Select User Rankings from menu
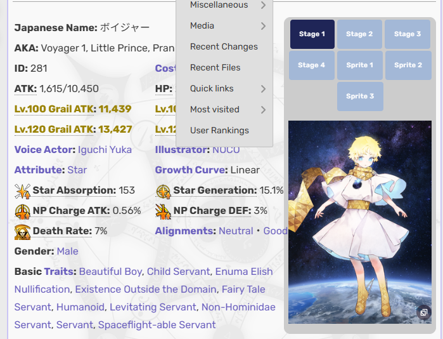Image resolution: width=443 pixels, height=339 pixels. pos(219,131)
